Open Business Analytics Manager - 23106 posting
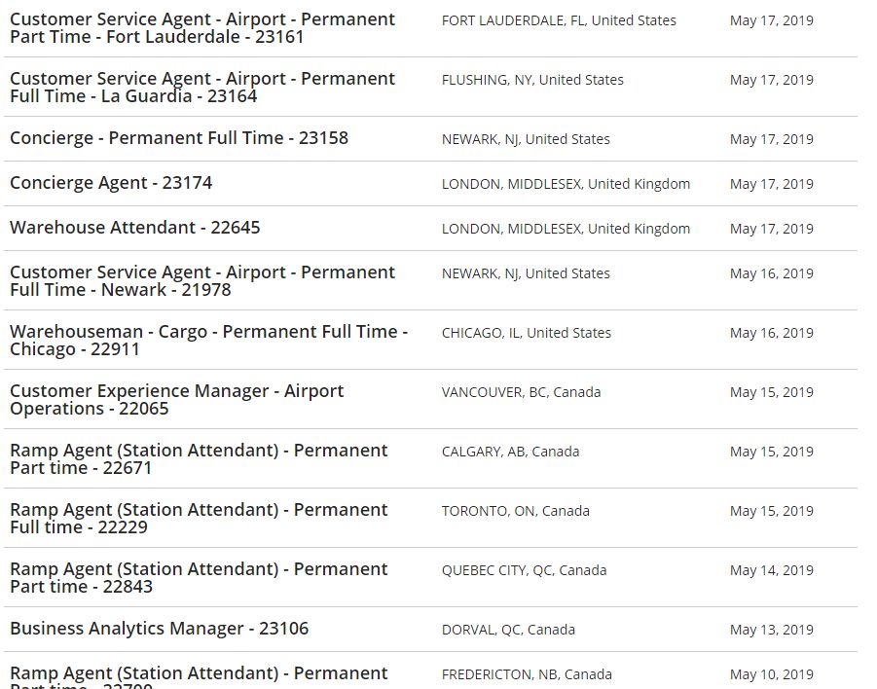The image size is (877, 689). coord(159,629)
